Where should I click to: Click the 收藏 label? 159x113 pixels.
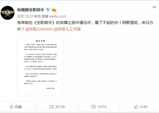pos(18,107)
